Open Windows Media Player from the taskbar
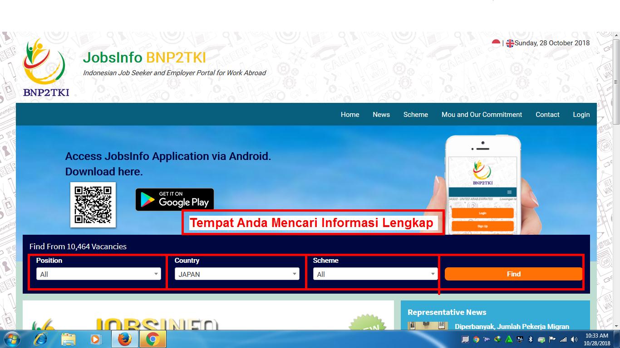Screen dimensions: 620x348 click(96, 339)
